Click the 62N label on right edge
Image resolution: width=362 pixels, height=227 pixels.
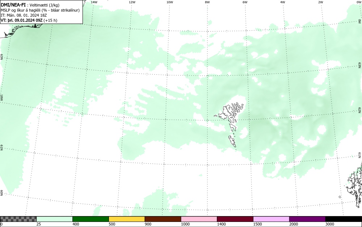(x=360, y=110)
